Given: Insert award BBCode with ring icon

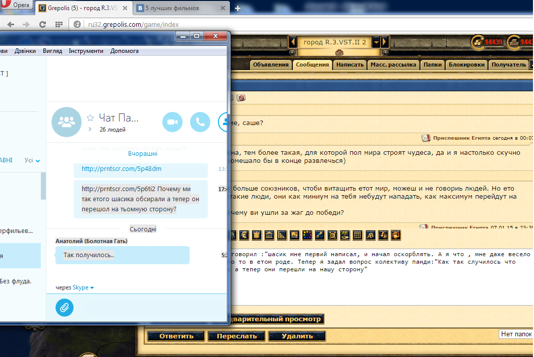Looking at the screenshot, I should point(332,235).
